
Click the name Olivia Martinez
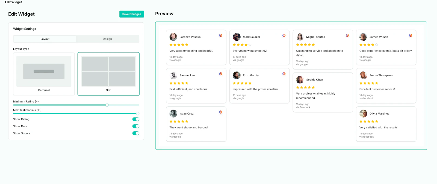[379, 114]
